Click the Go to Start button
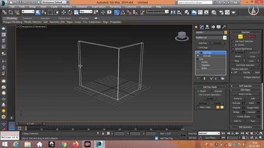The width and height of the screenshot is (264, 148). [224, 133]
